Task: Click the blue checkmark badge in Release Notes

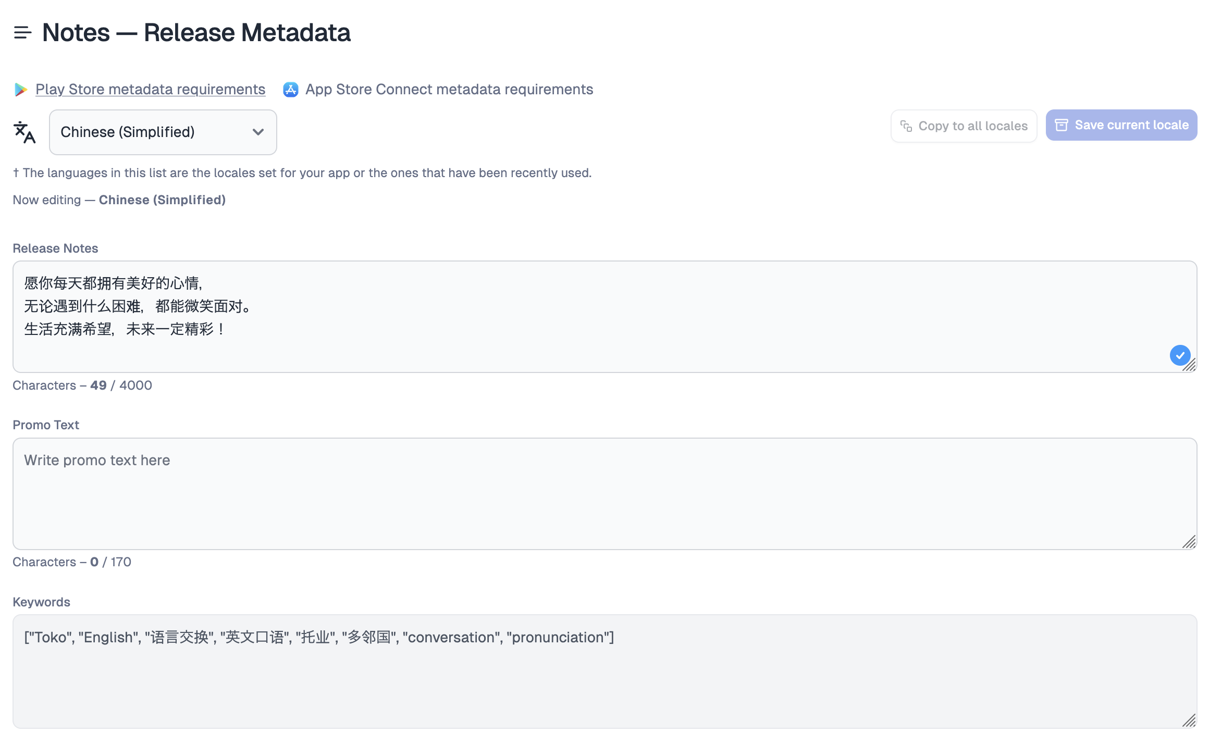Action: (x=1180, y=355)
